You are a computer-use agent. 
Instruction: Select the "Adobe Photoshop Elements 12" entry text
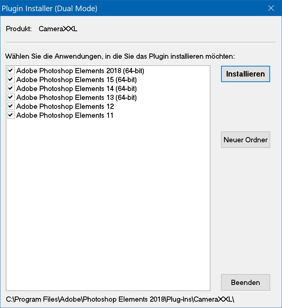[x=65, y=106]
